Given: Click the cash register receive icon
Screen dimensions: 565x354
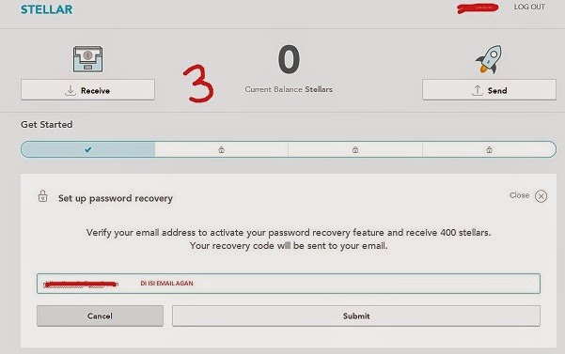Looking at the screenshot, I should click(x=87, y=59).
